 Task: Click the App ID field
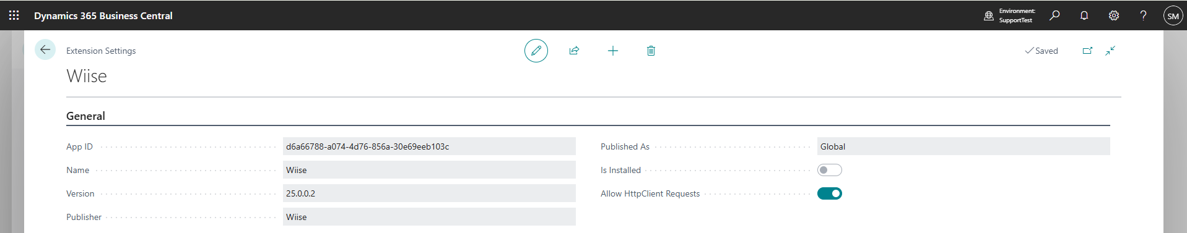click(x=429, y=146)
